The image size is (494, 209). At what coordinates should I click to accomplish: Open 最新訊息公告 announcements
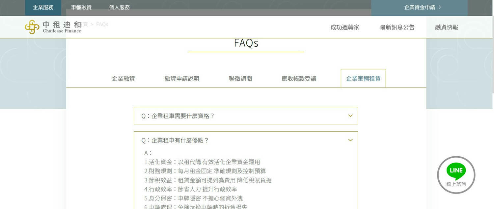tap(397, 28)
